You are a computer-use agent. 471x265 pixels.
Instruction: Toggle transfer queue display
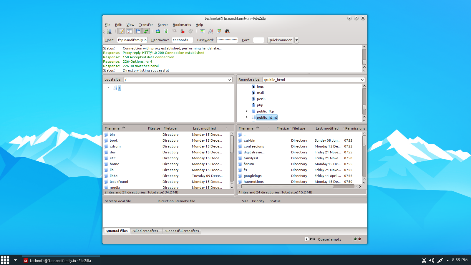point(146,31)
